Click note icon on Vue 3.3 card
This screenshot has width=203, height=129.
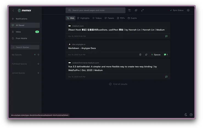pos(166,77)
